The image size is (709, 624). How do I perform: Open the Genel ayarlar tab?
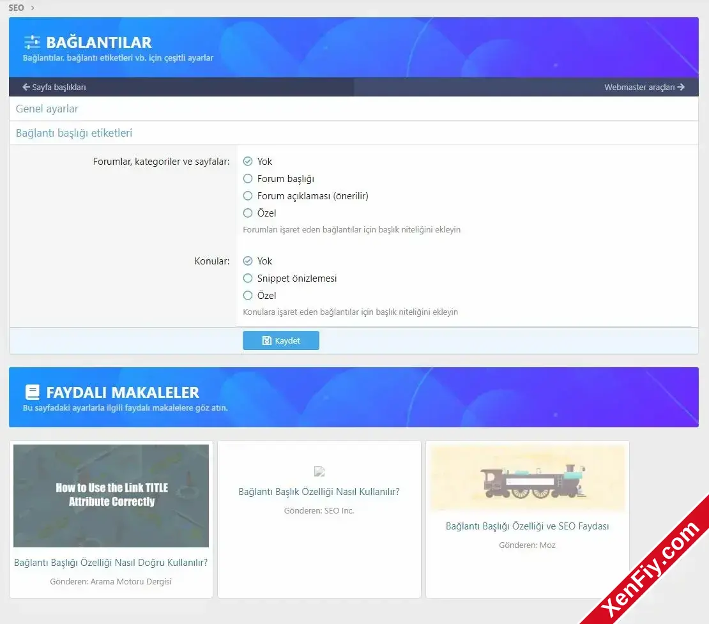tap(47, 109)
